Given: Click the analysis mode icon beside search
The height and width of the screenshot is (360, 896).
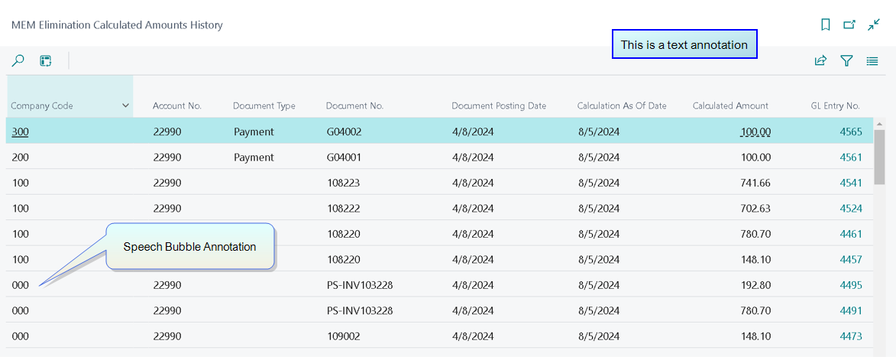Looking at the screenshot, I should [x=46, y=60].
